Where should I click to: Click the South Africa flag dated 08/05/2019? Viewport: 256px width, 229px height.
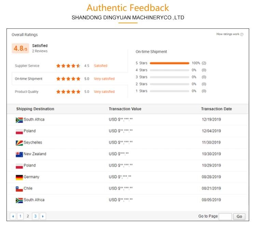[19, 200]
